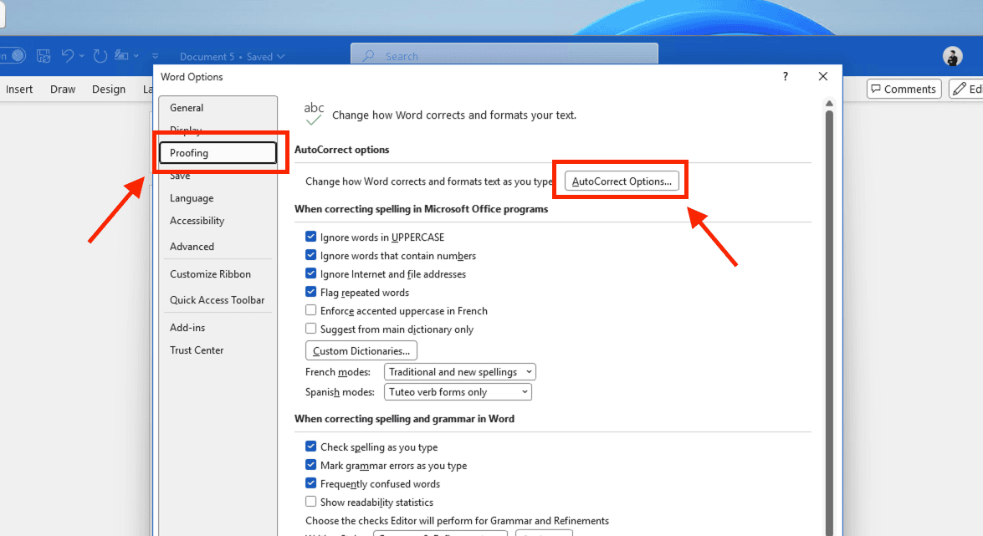This screenshot has width=983, height=536.
Task: Expand the Spanish modes dropdown
Action: 458,392
